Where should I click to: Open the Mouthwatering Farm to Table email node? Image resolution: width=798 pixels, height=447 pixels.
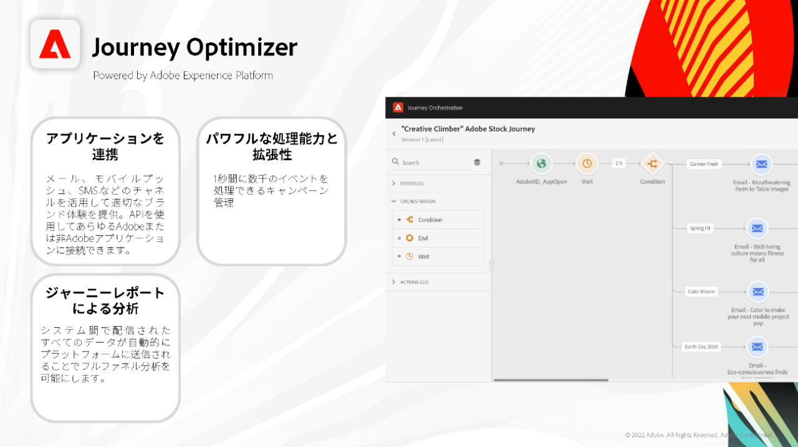point(761,165)
